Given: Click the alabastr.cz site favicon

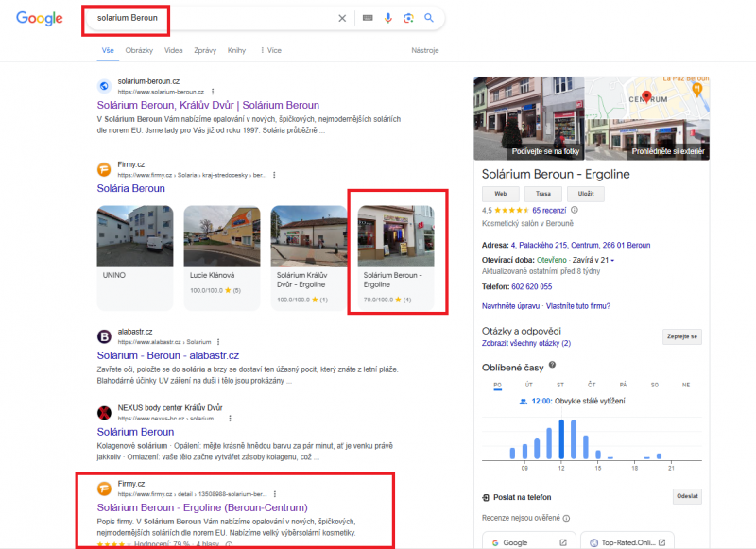Looking at the screenshot, I should click(x=104, y=336).
